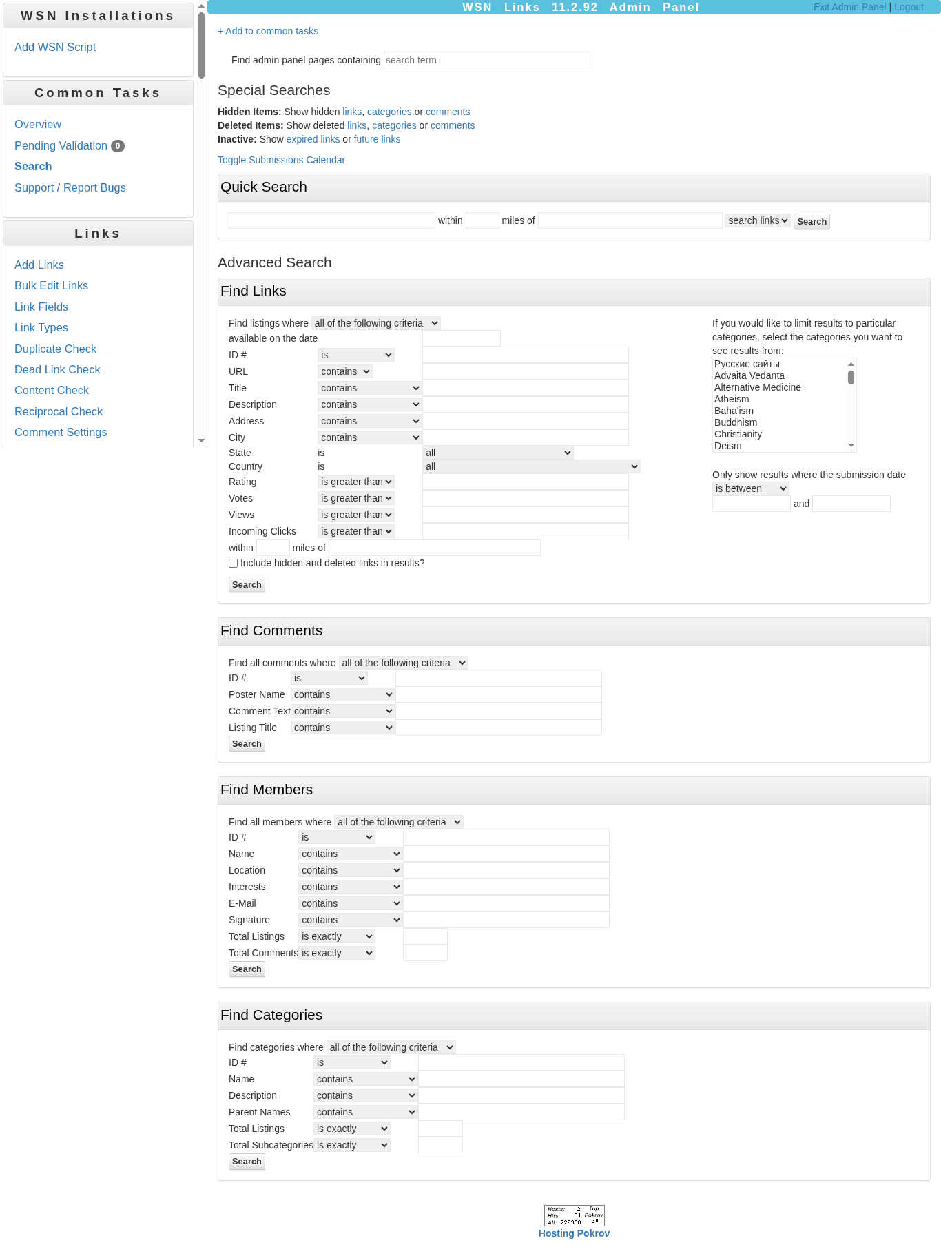Select Search in Common Tasks
The height and width of the screenshot is (1247, 941).
[33, 167]
